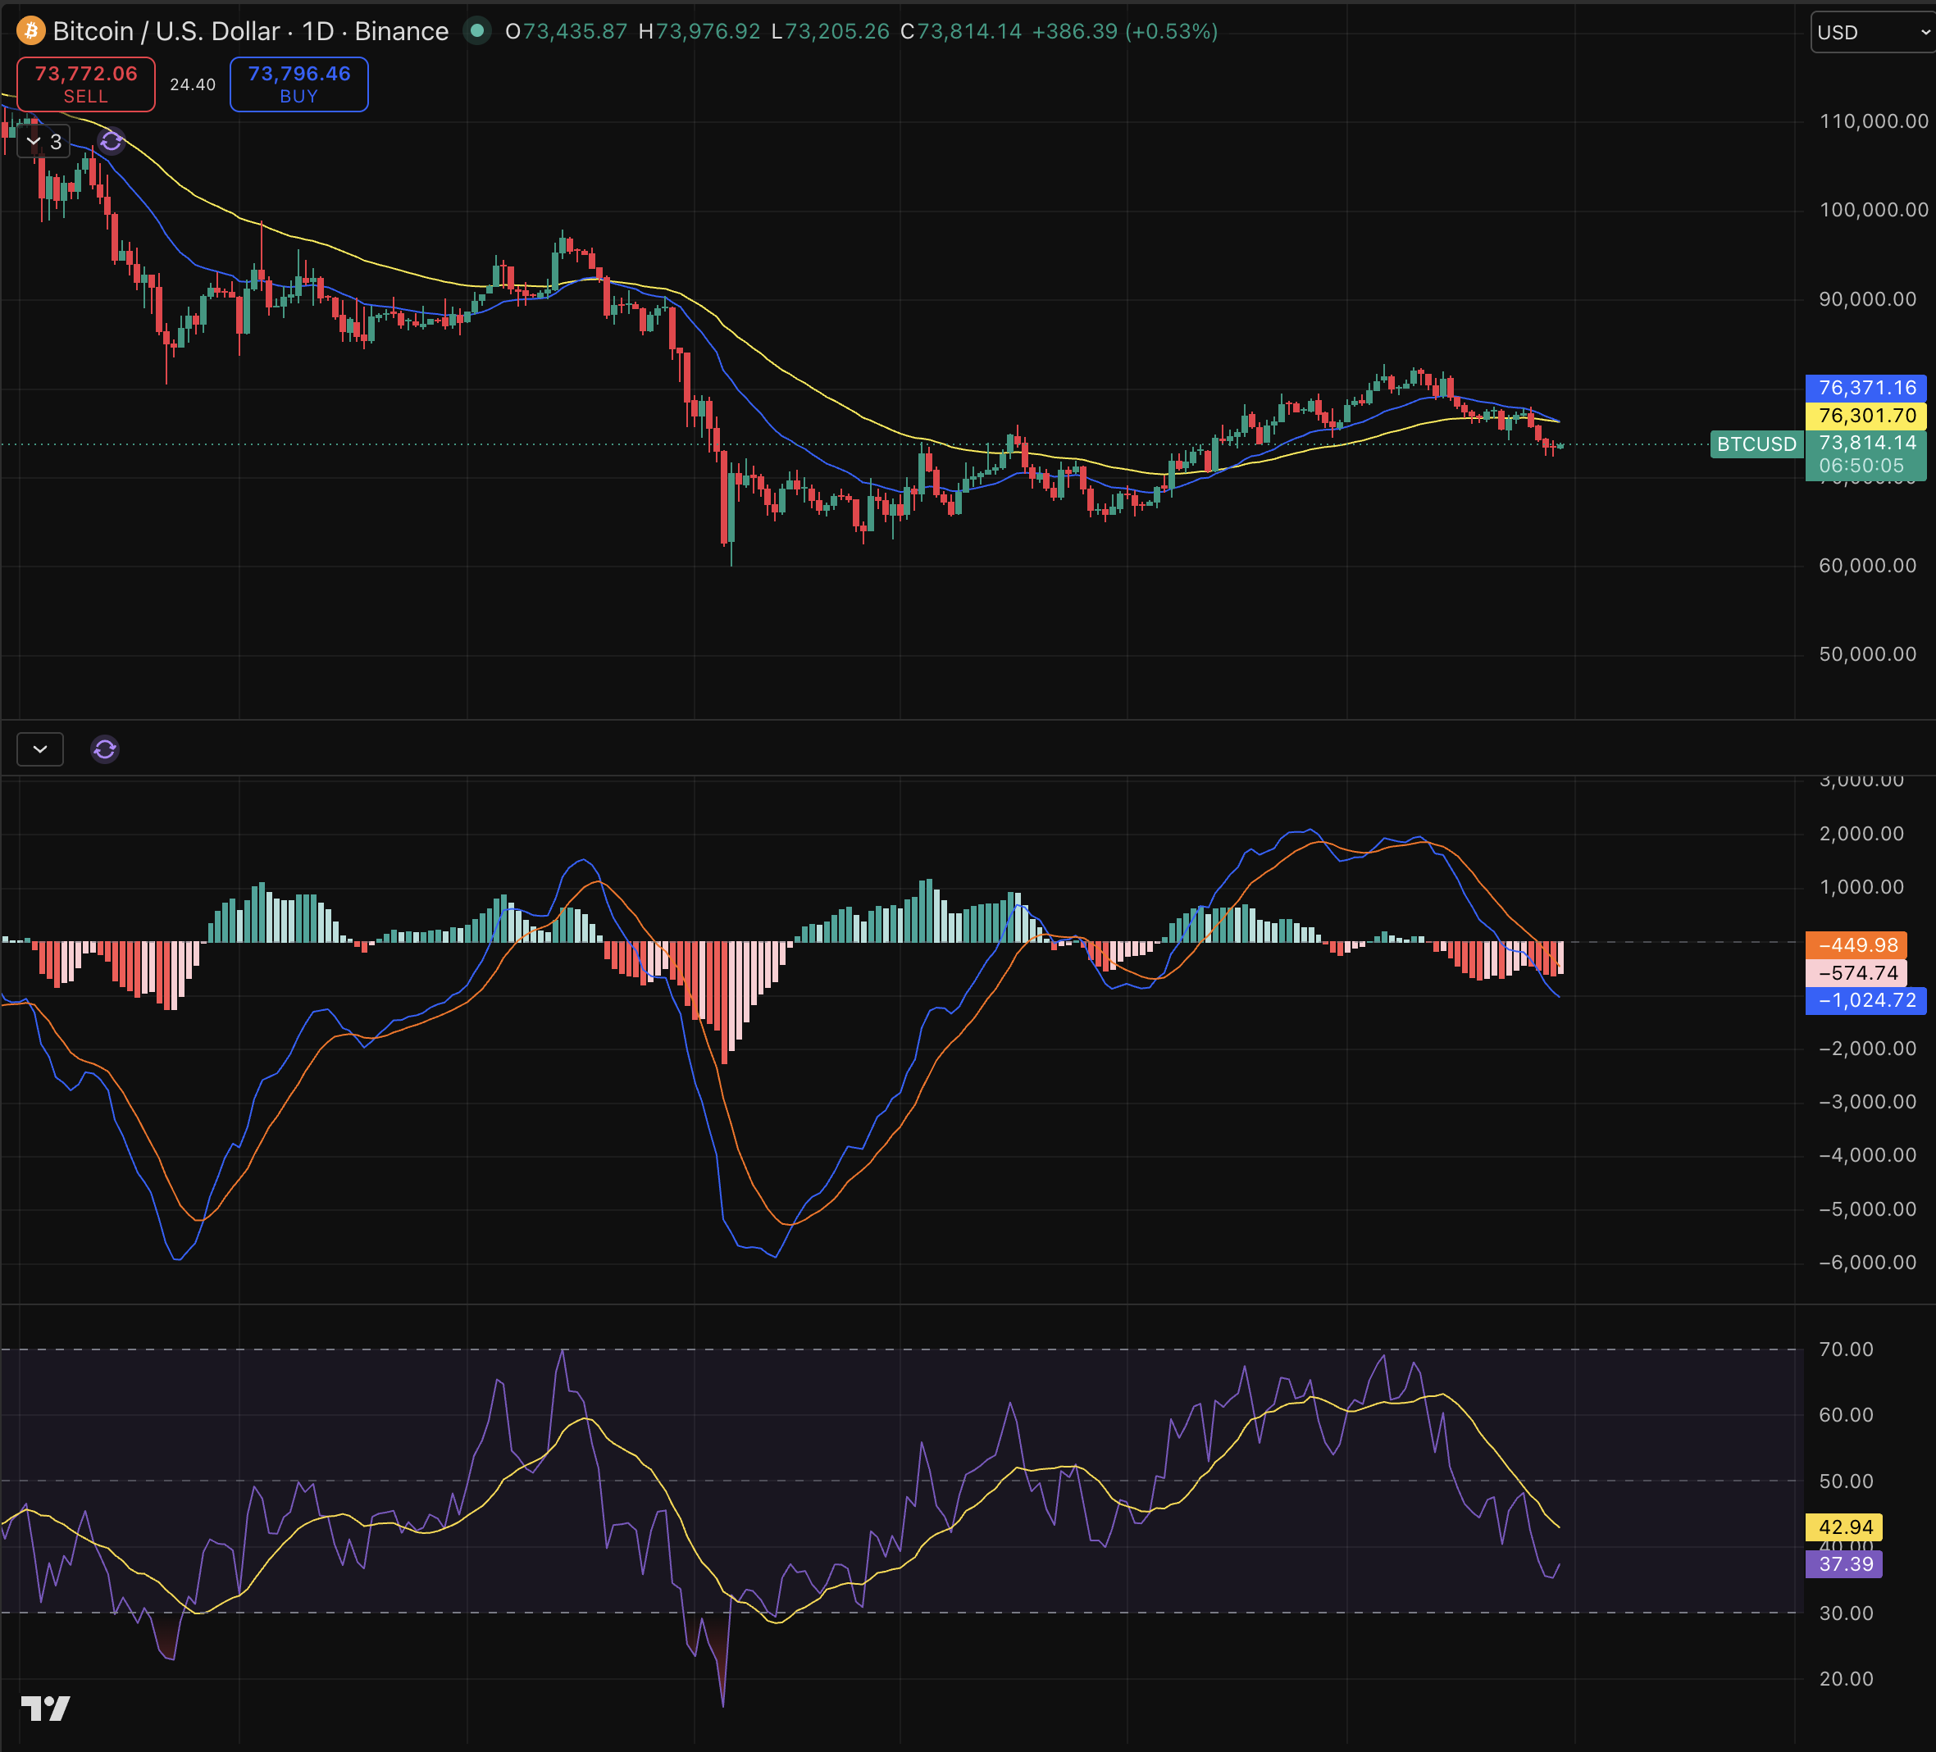The width and height of the screenshot is (1936, 1752).
Task: Click the MACD pane refresh icon
Action: 105,749
